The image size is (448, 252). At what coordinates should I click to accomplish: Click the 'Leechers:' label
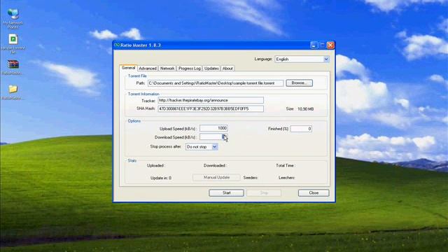pos(286,178)
